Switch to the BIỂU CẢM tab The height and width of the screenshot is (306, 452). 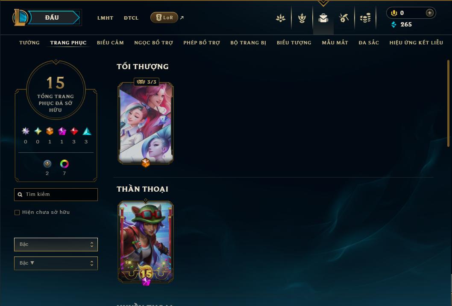(x=110, y=43)
